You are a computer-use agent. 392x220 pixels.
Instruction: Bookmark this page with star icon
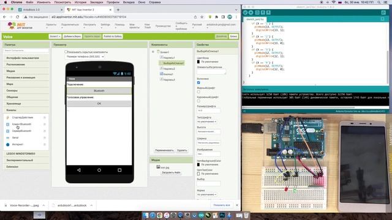[202, 17]
